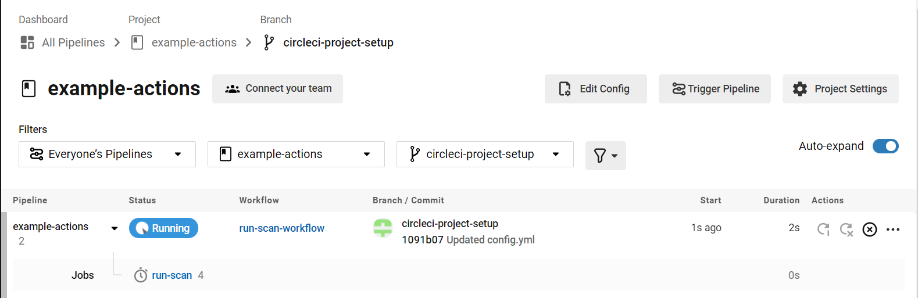Click the gear icon in Project Settings

(x=800, y=89)
